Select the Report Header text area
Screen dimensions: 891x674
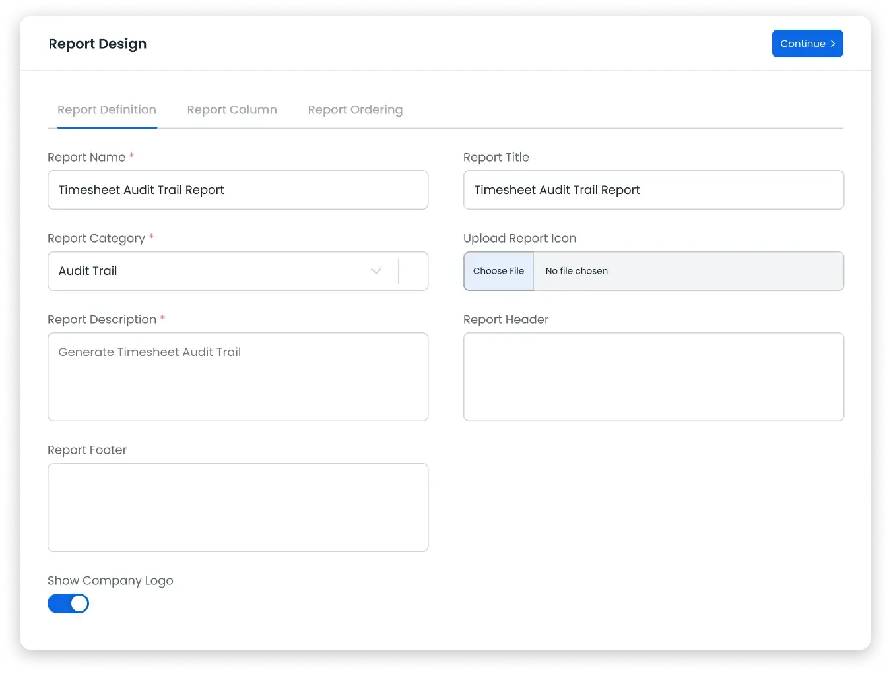(654, 377)
